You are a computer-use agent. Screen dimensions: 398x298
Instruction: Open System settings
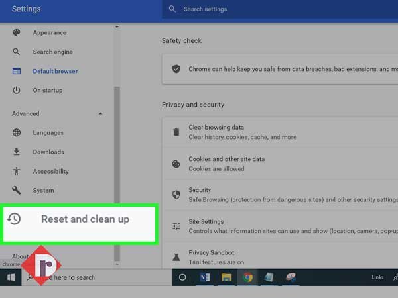tap(43, 190)
